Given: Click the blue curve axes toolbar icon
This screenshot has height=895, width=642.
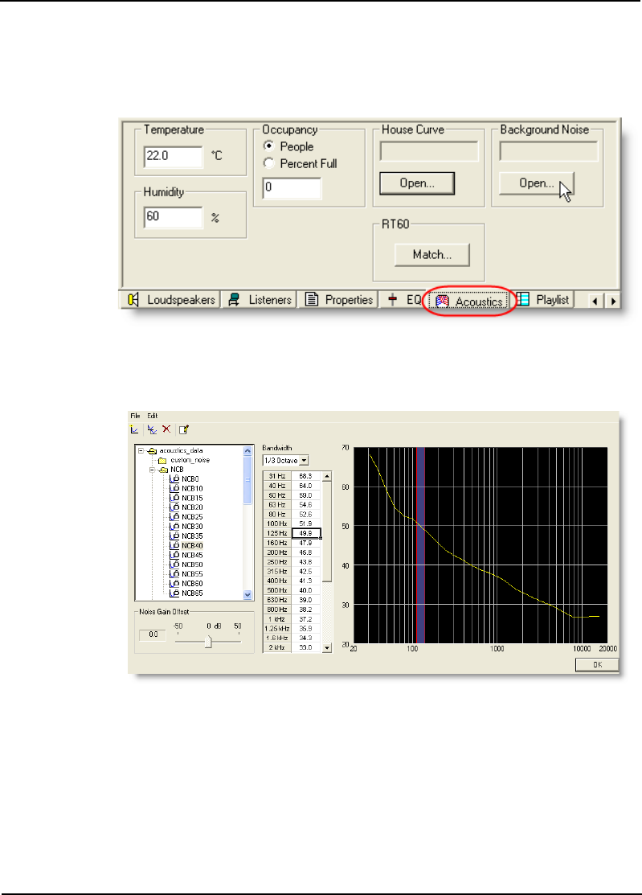Looking at the screenshot, I should [152, 429].
